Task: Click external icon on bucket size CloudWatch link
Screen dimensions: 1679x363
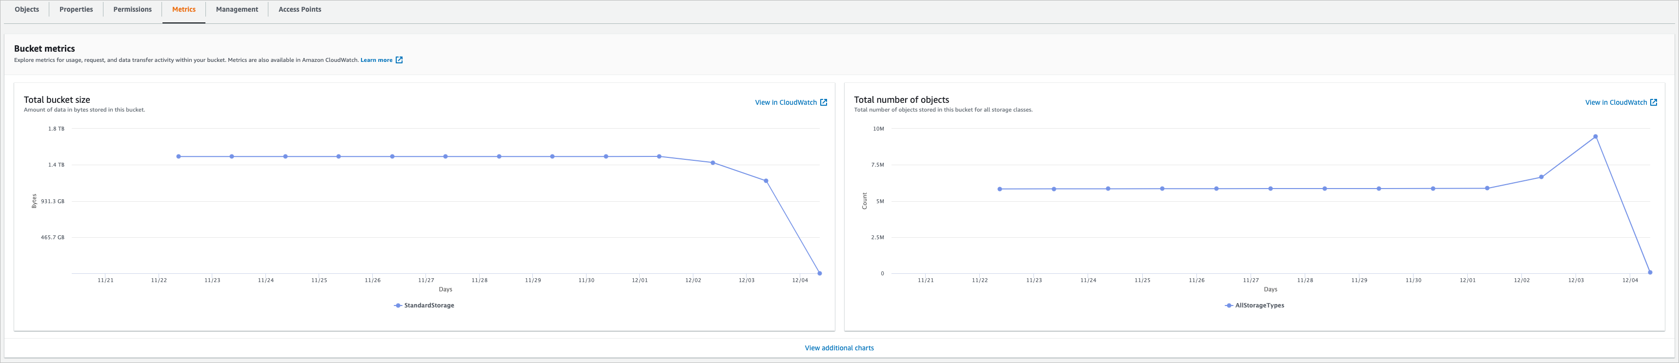Action: [x=824, y=103]
